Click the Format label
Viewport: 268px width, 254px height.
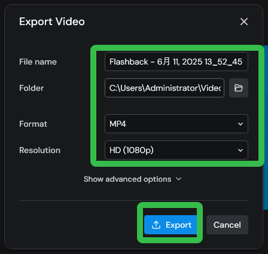click(33, 124)
